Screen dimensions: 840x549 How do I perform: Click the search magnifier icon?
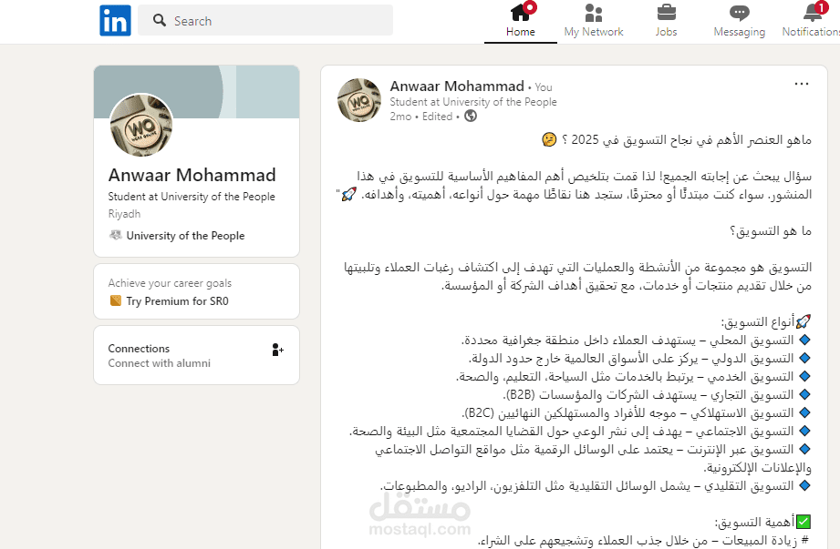click(159, 20)
